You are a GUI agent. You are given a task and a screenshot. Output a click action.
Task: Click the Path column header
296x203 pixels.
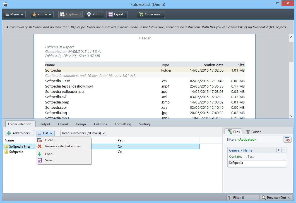click(158, 140)
